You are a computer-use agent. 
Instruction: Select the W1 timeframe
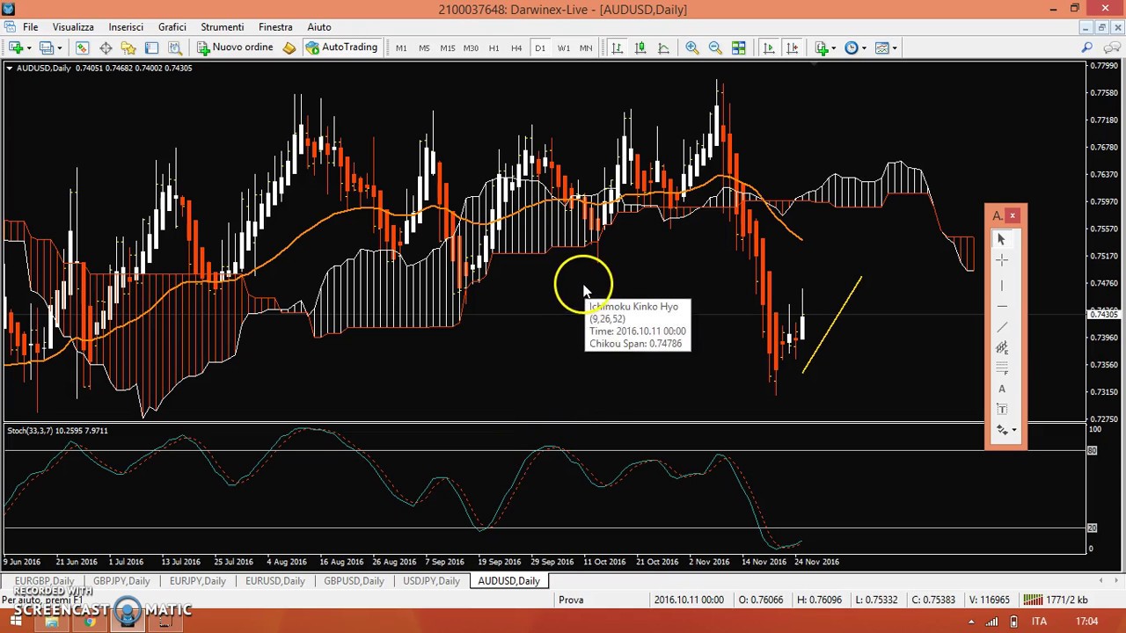tap(563, 47)
